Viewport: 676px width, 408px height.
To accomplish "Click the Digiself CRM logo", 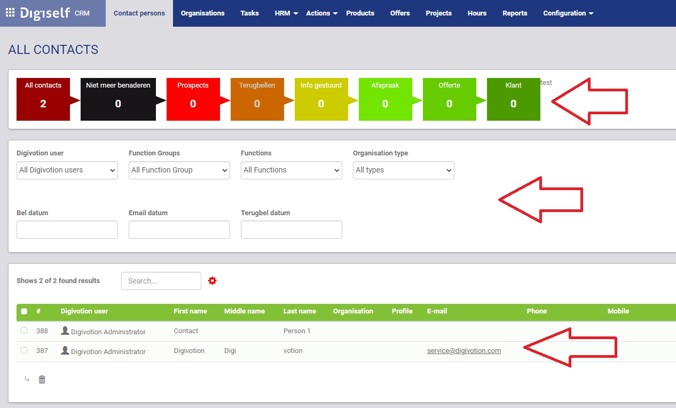I will click(53, 13).
